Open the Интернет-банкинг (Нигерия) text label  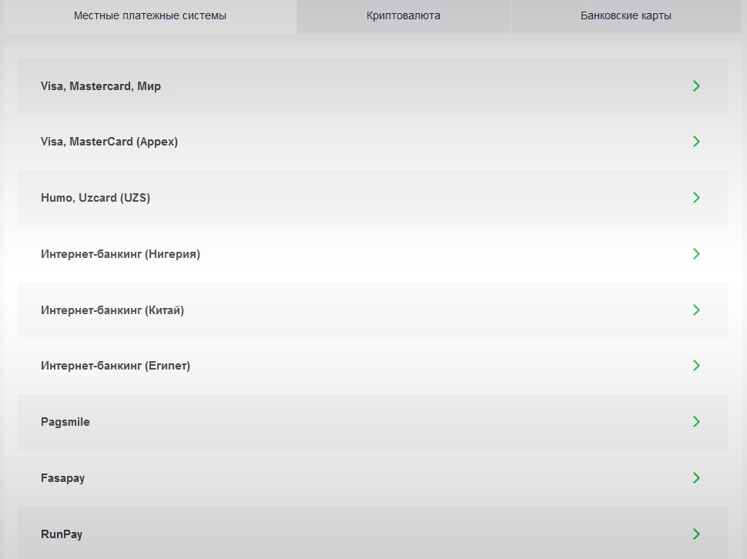(120, 254)
